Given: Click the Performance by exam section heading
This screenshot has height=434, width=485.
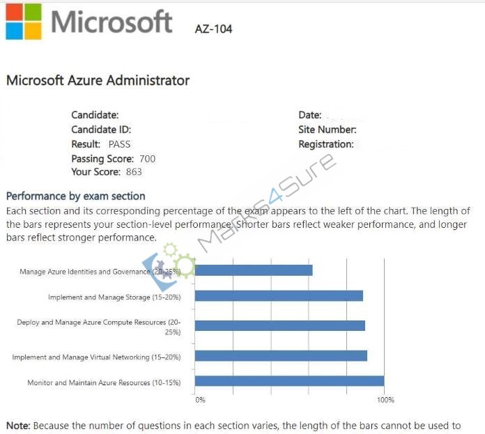Looking at the screenshot, I should [76, 196].
